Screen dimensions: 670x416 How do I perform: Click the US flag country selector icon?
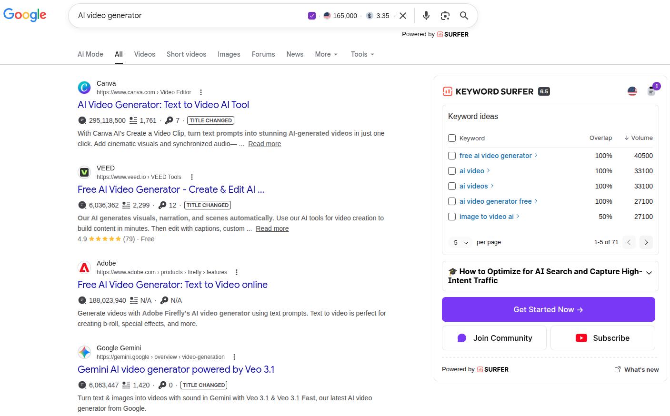632,91
